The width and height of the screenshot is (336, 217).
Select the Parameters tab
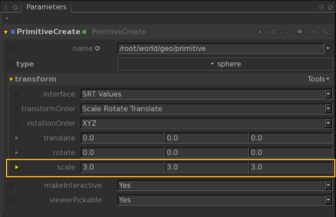click(46, 7)
